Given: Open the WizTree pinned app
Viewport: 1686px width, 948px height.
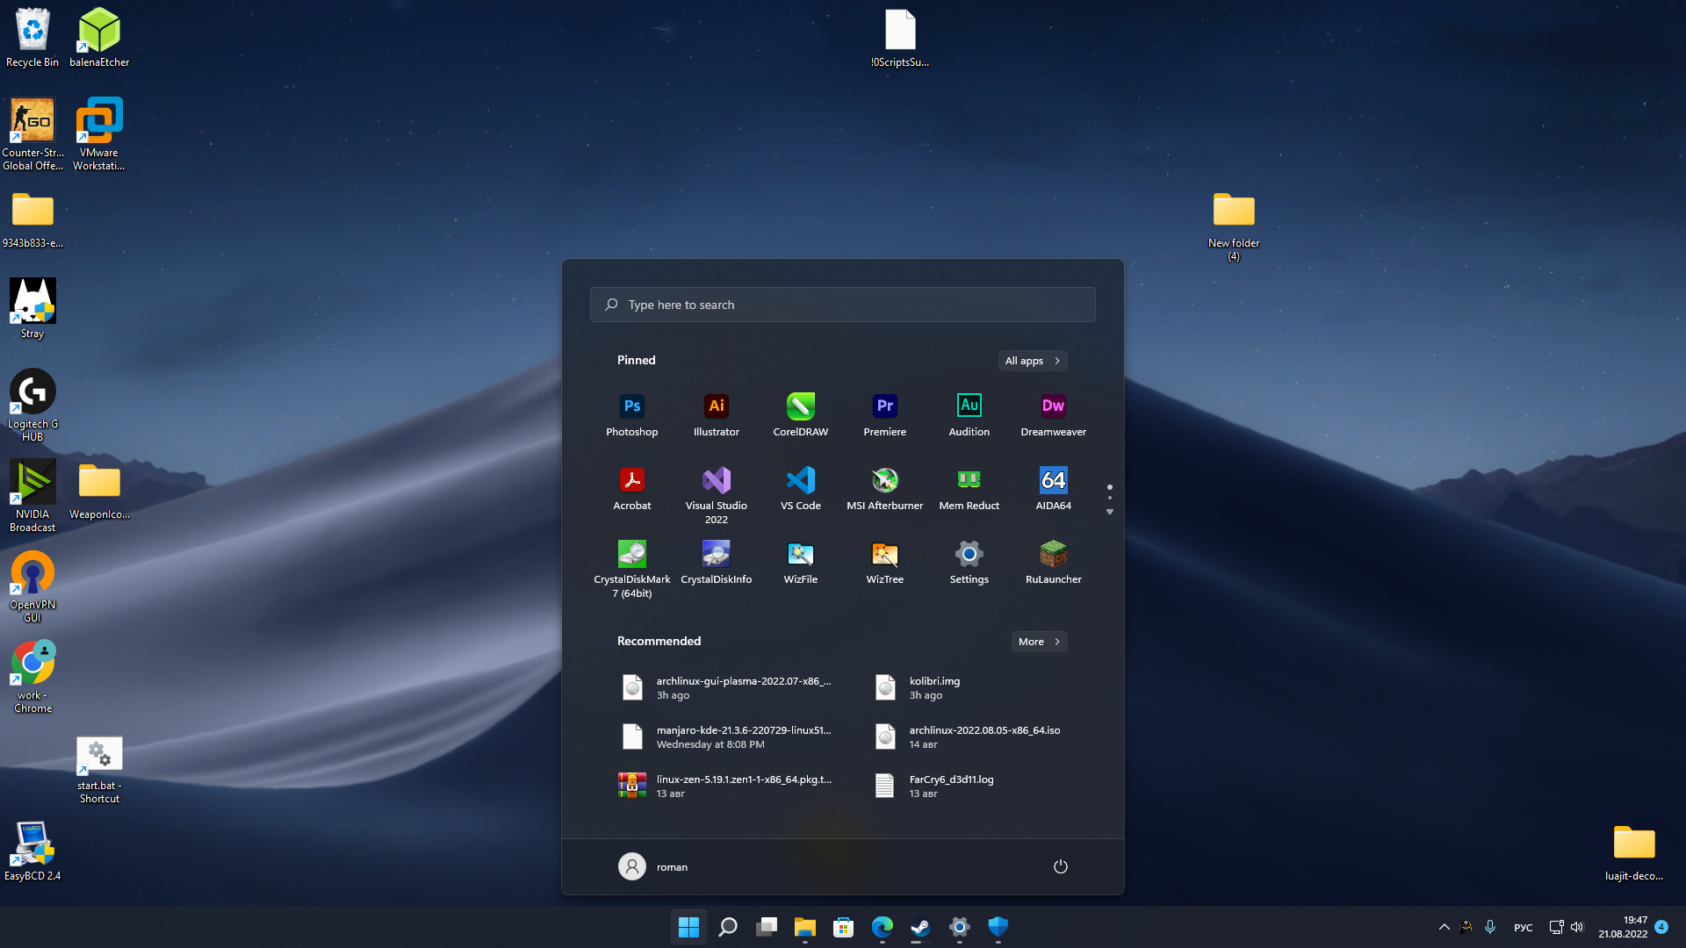Looking at the screenshot, I should coord(884,562).
